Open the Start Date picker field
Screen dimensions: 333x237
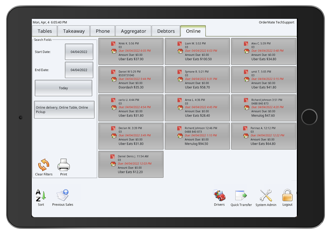pos(79,52)
